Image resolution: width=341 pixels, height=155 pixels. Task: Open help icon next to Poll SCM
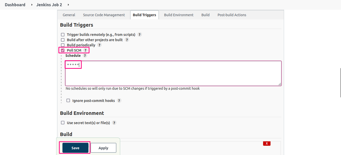(x=86, y=50)
